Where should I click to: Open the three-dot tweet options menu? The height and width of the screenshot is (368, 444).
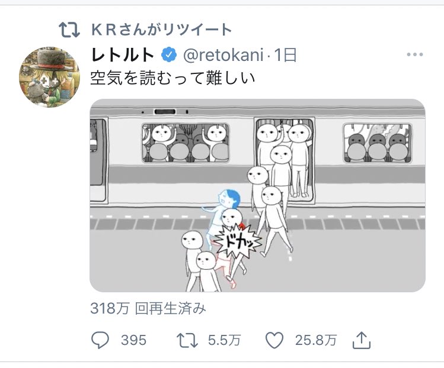(415, 54)
